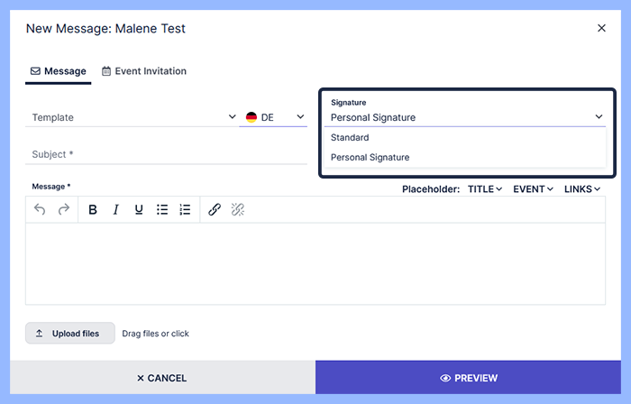Expand the Signature dropdown field
631x404 pixels.
[x=466, y=117]
